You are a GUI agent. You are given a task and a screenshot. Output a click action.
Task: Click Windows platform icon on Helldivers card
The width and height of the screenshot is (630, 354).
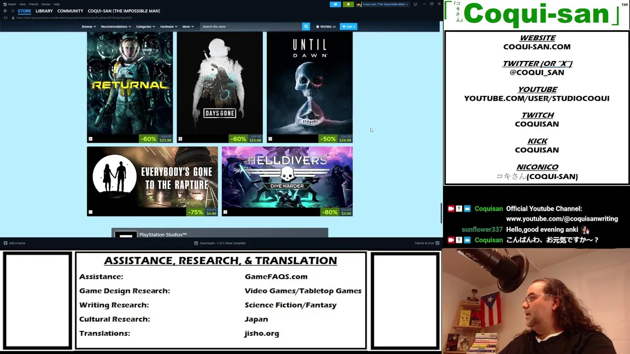coord(225,212)
